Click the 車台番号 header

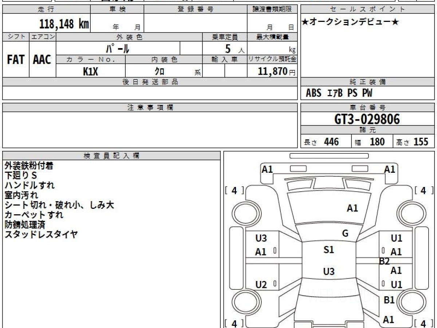coord(368,108)
